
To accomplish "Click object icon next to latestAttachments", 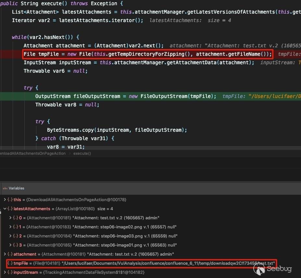I will 10,209.
